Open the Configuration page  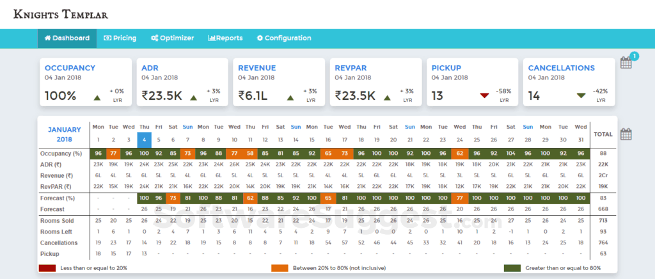point(283,38)
